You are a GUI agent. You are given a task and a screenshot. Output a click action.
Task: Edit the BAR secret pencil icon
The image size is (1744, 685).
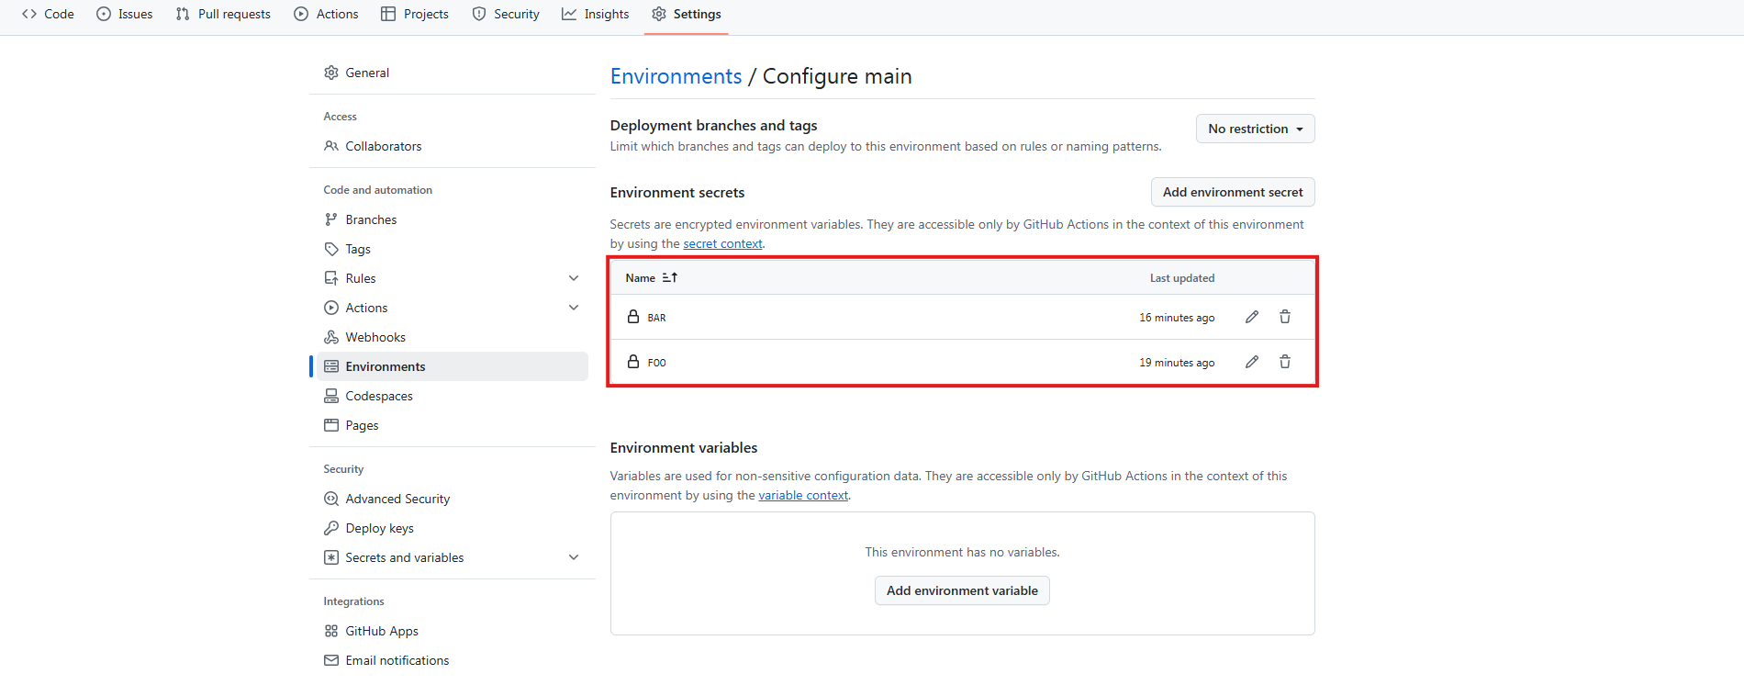point(1251,317)
